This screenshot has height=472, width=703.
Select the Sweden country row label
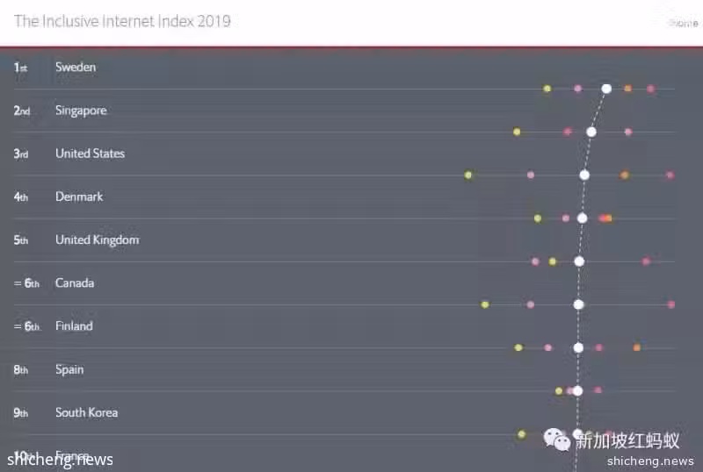76,68
